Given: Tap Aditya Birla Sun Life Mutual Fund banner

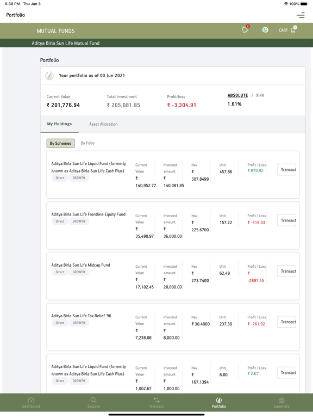Looking at the screenshot, I should pos(66,43).
